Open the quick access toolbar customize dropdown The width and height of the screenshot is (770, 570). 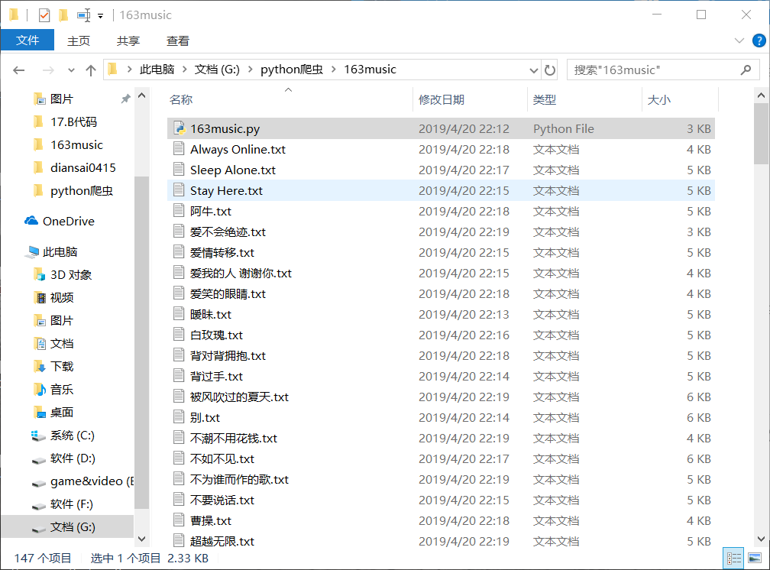coord(99,14)
